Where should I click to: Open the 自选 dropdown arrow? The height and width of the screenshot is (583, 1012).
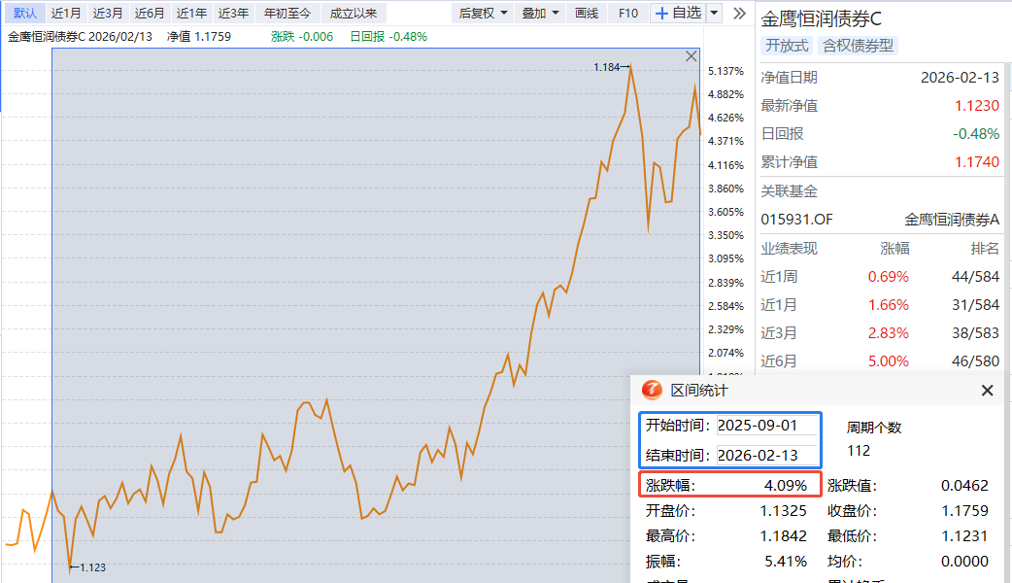[715, 14]
